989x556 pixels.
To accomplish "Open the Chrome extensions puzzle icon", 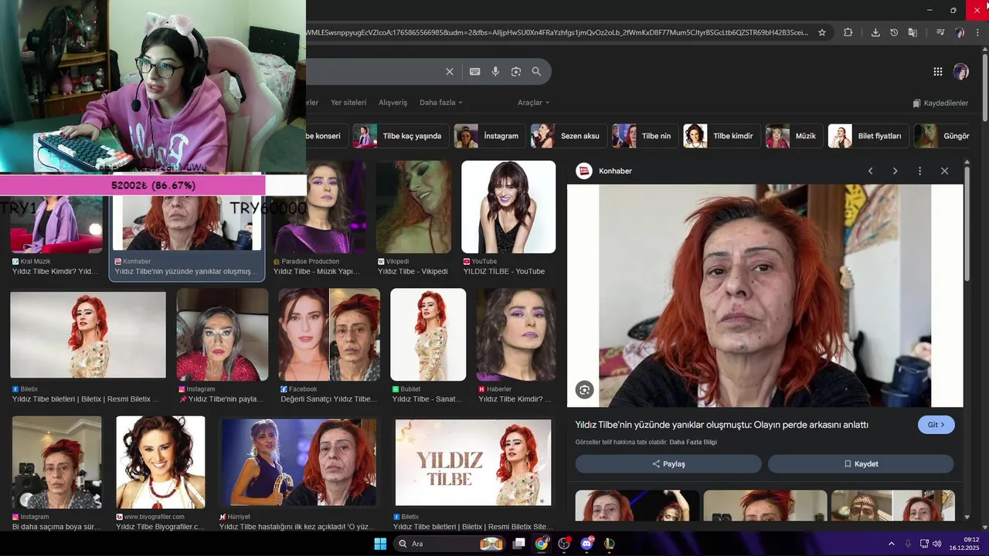I will 848,32.
